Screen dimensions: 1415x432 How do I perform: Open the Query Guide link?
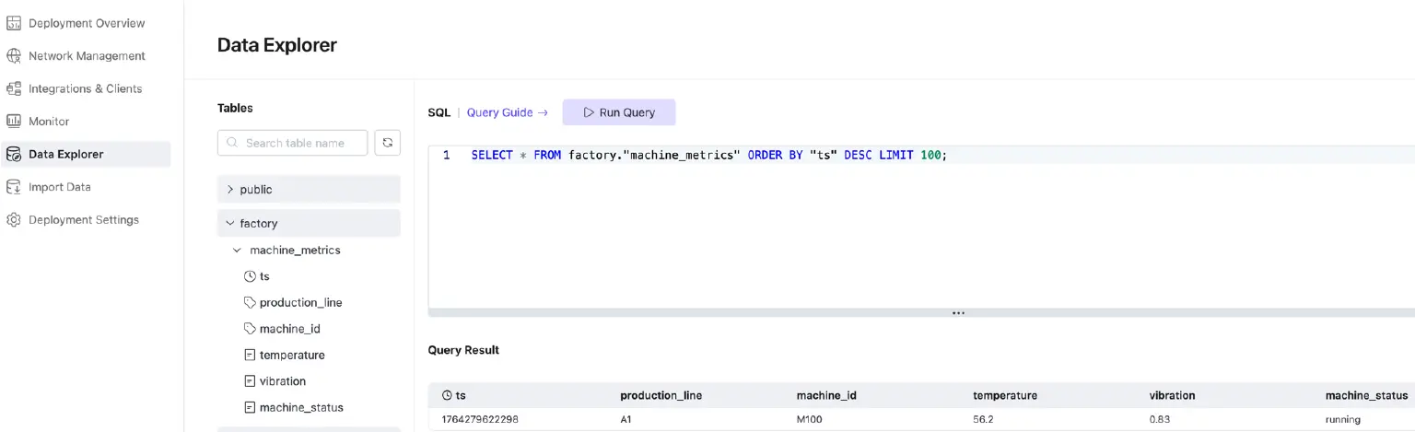(507, 112)
